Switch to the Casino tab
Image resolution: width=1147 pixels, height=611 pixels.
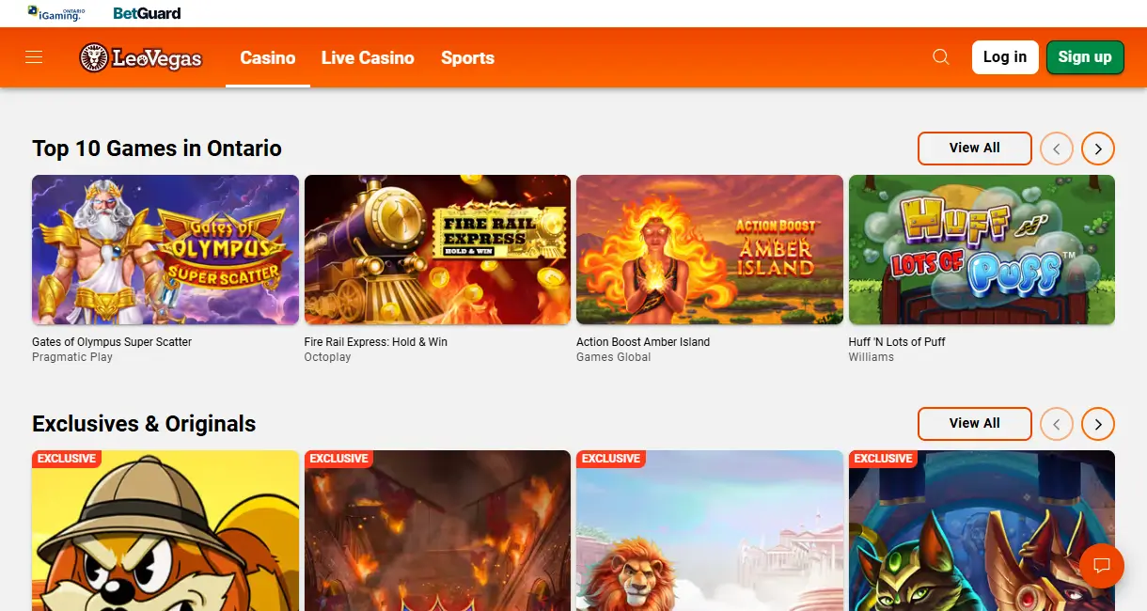coord(268,57)
